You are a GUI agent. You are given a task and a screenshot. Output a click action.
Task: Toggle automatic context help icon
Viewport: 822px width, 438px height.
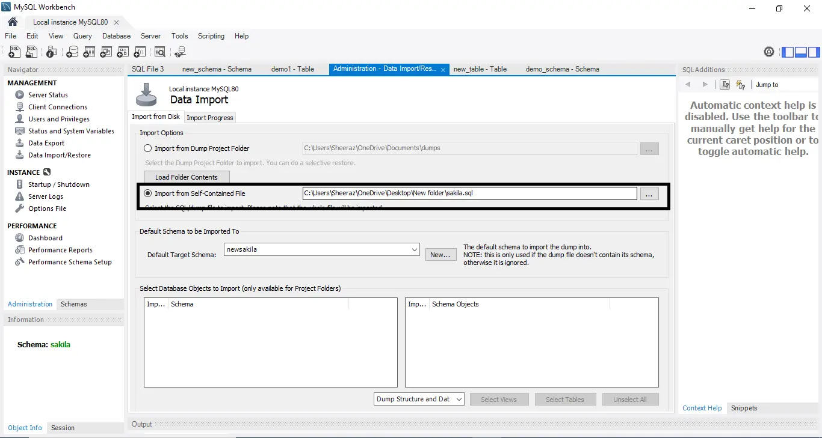pos(740,85)
